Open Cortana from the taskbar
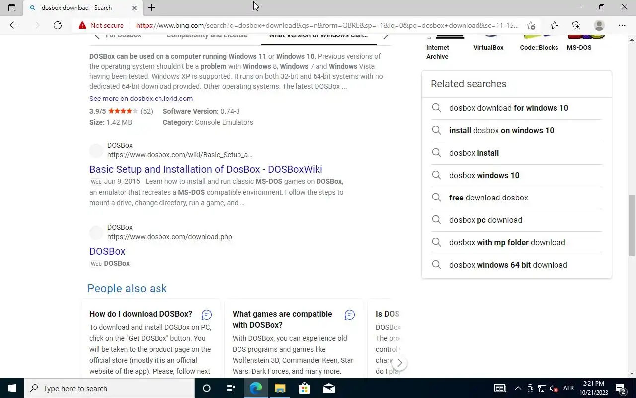The width and height of the screenshot is (636, 398). (x=207, y=388)
